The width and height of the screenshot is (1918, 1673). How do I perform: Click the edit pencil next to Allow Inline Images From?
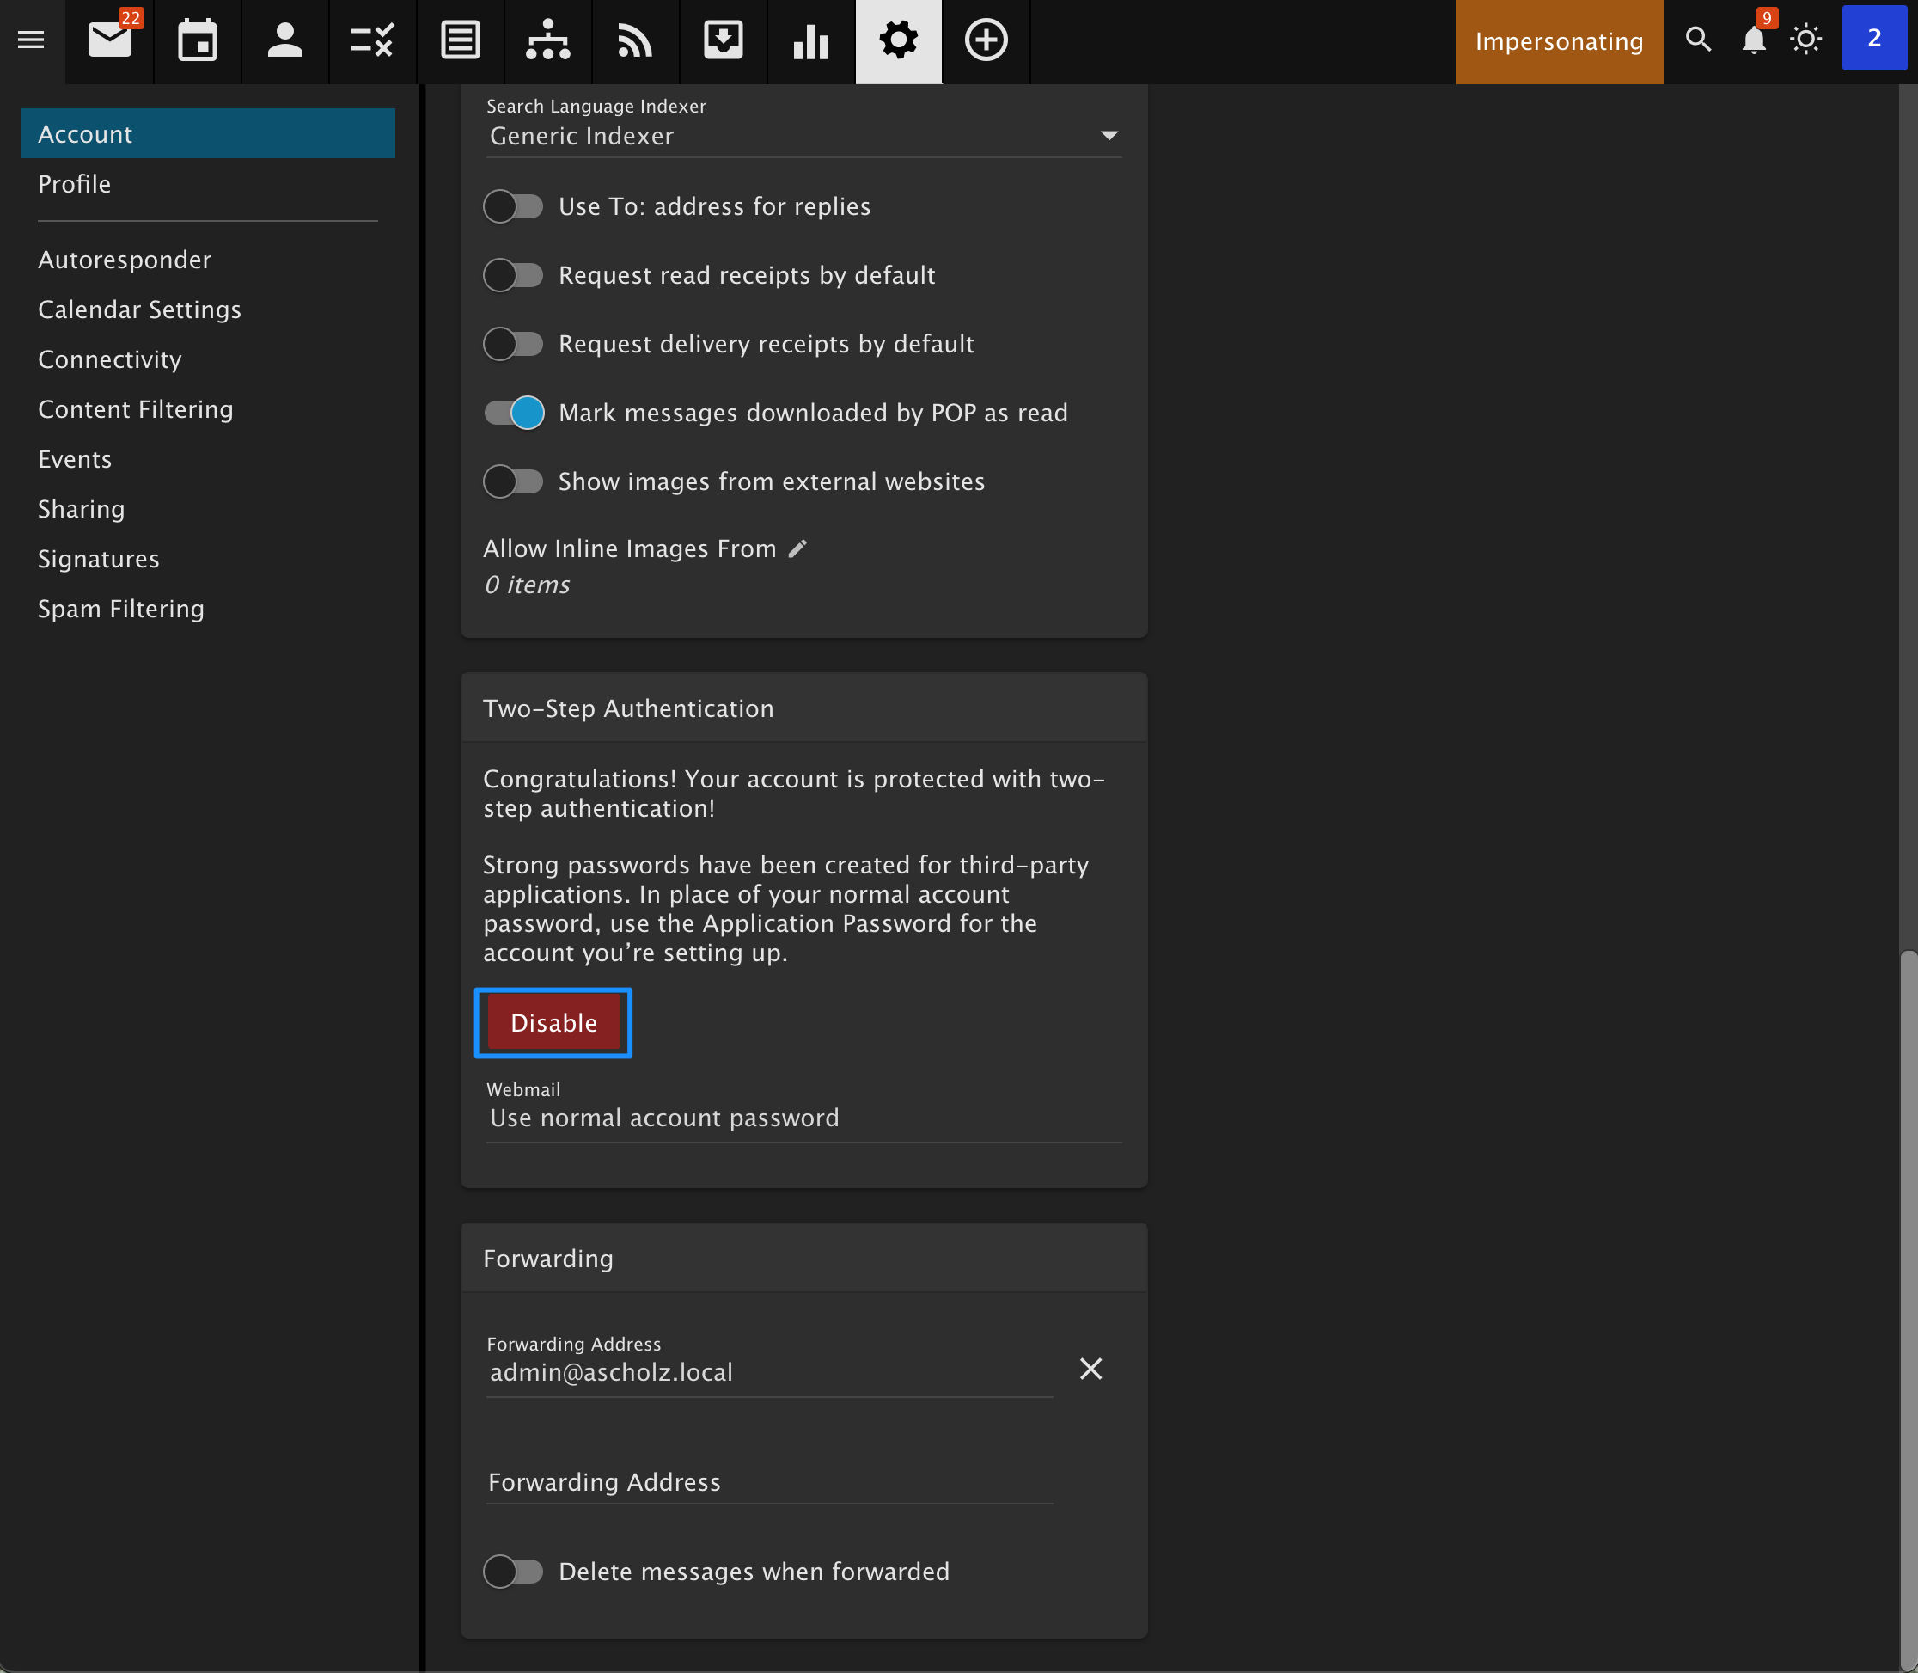(x=797, y=549)
